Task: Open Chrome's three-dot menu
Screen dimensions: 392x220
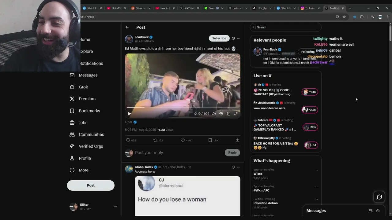Action: (x=387, y=17)
